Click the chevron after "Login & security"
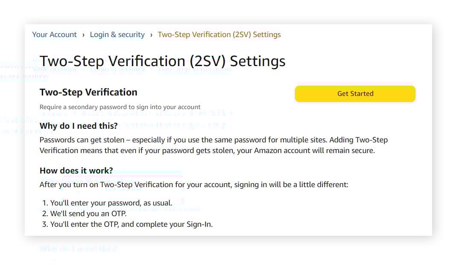Screen dimensions: 462x266 (150, 35)
